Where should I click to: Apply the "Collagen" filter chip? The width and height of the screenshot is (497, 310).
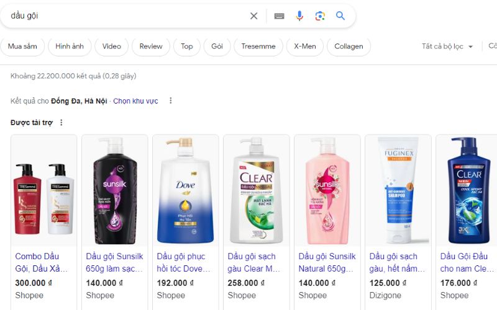(349, 46)
